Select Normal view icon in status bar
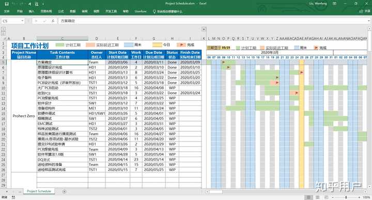The image size is (372, 200). click(x=308, y=197)
